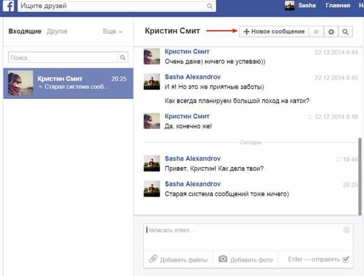Toggle the 'Enter — отправить' checkbox
This screenshot has height=276, width=364.
346,259
